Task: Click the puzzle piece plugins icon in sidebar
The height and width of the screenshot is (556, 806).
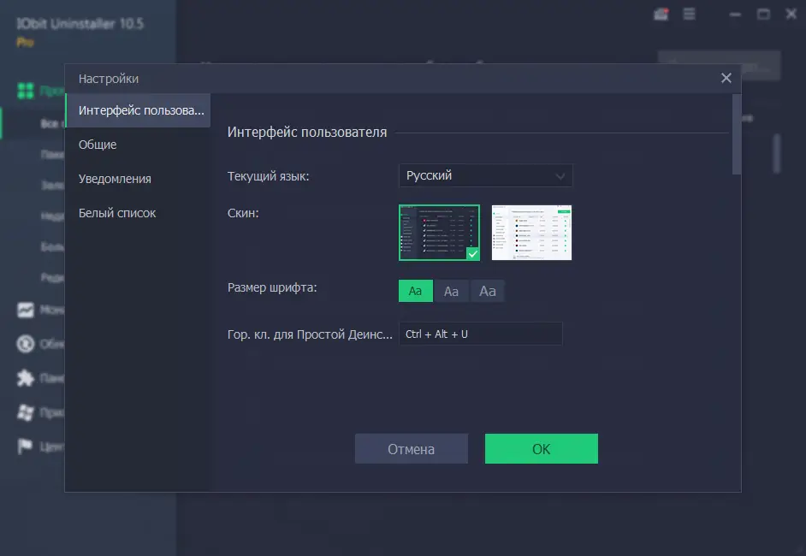Action: pyautogui.click(x=25, y=378)
